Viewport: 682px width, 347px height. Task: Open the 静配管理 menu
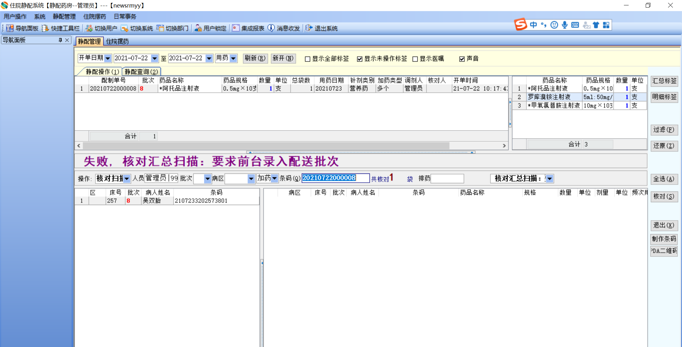coord(64,16)
